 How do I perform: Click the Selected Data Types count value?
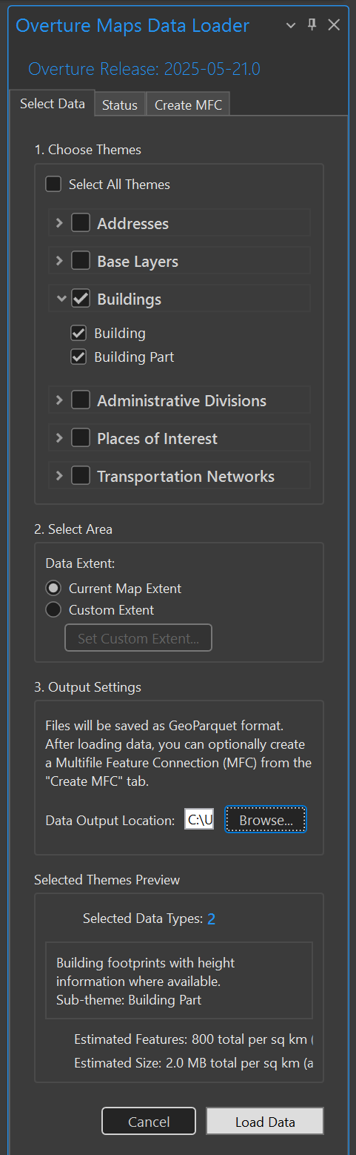tap(211, 919)
